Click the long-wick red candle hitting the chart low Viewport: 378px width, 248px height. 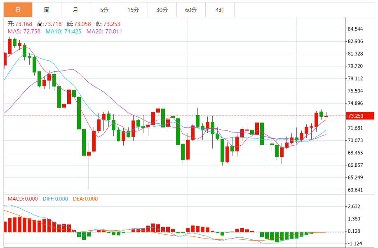click(x=89, y=165)
